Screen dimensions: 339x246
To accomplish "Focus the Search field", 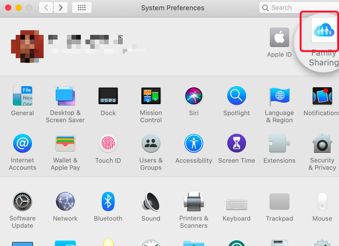I will [299, 8].
